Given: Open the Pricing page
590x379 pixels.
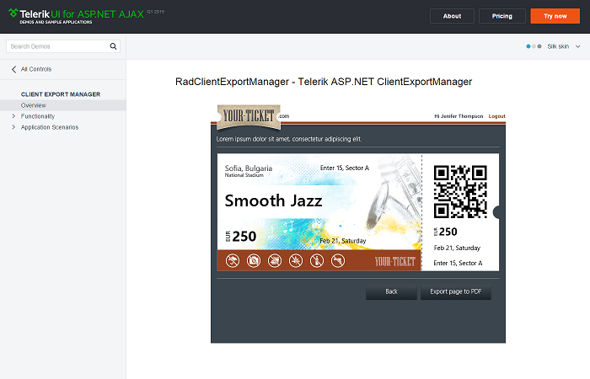Looking at the screenshot, I should click(501, 16).
